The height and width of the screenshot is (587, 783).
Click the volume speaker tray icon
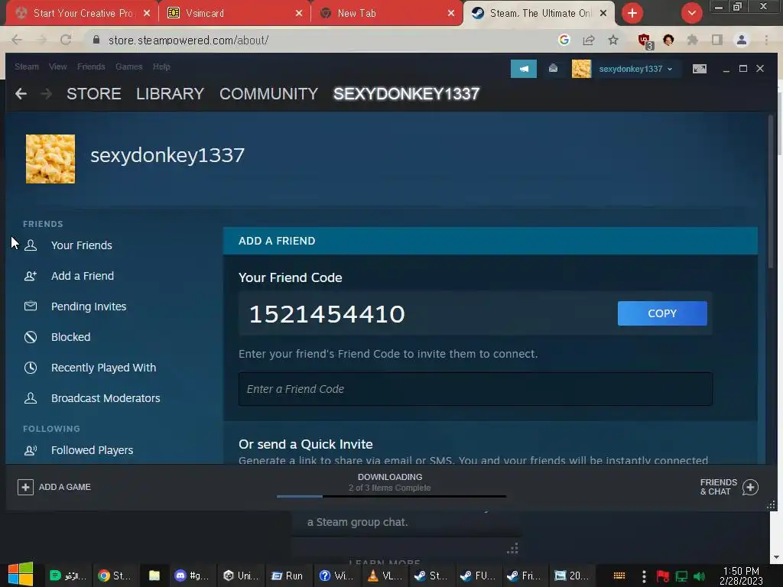[699, 576]
